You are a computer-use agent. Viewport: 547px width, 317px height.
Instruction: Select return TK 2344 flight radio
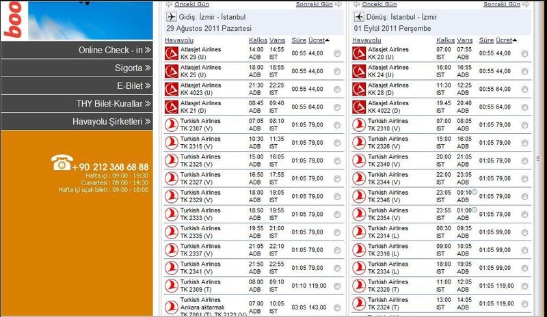click(x=524, y=178)
